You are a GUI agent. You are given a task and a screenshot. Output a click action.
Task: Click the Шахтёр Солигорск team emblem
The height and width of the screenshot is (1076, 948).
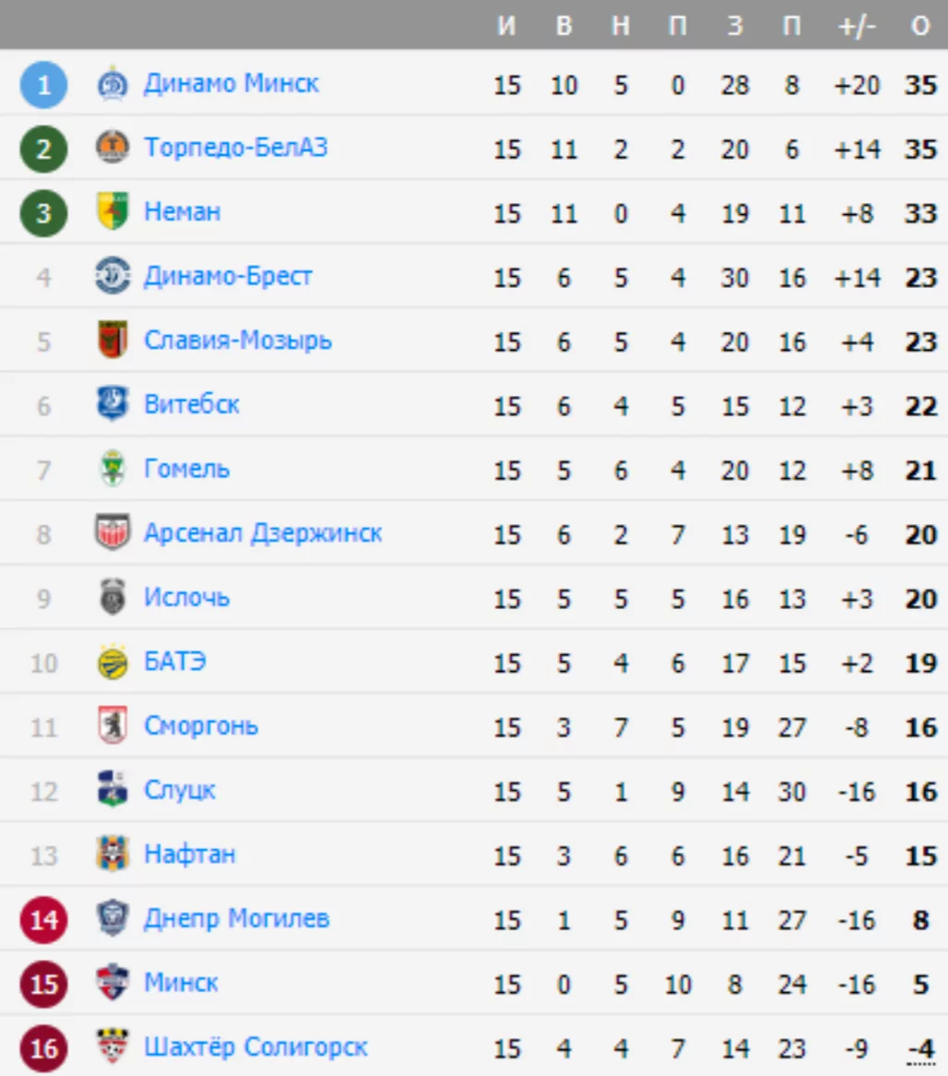(x=113, y=1046)
